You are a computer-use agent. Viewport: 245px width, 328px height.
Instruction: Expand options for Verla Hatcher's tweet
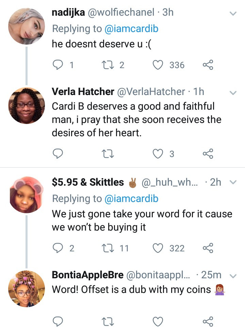point(233,93)
